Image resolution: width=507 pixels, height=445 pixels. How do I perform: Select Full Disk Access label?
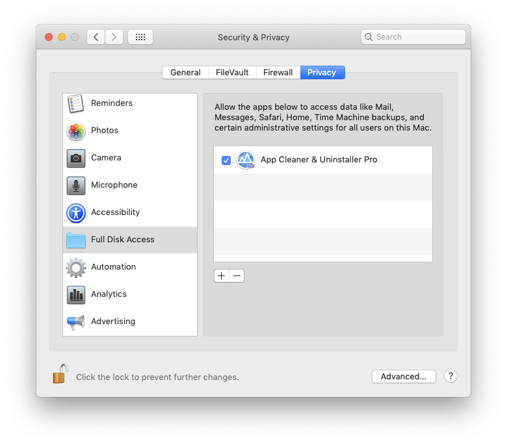(123, 240)
